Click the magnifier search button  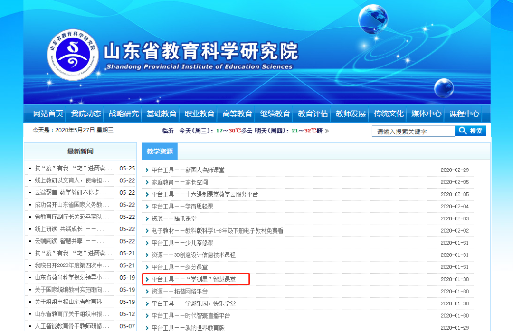(x=470, y=131)
